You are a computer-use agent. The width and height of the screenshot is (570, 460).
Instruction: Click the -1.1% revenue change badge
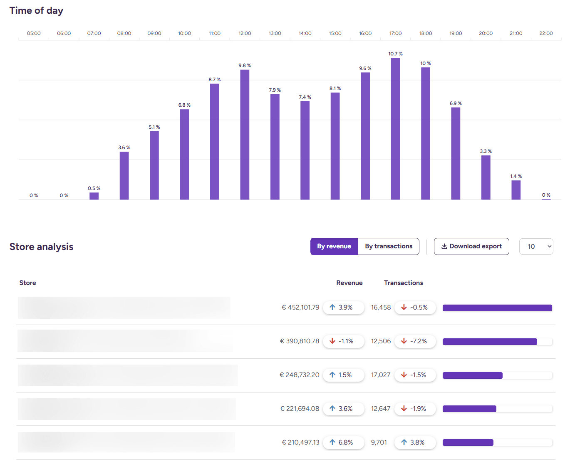(344, 341)
